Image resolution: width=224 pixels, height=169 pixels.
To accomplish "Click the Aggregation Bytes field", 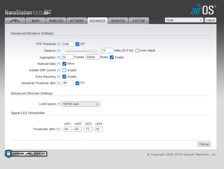I will [92, 57].
